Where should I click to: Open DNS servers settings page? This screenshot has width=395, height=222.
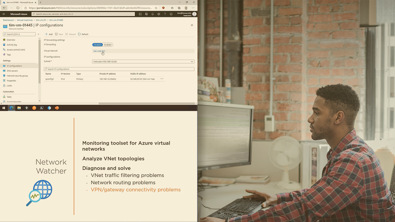tap(12, 71)
